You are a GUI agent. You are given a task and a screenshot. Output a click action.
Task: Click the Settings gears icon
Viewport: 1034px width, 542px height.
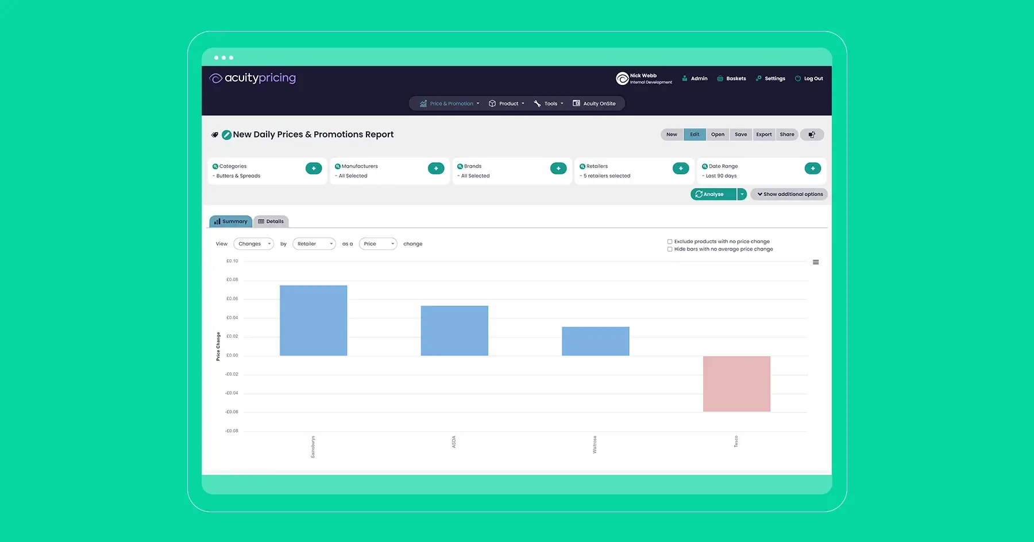[x=758, y=78]
